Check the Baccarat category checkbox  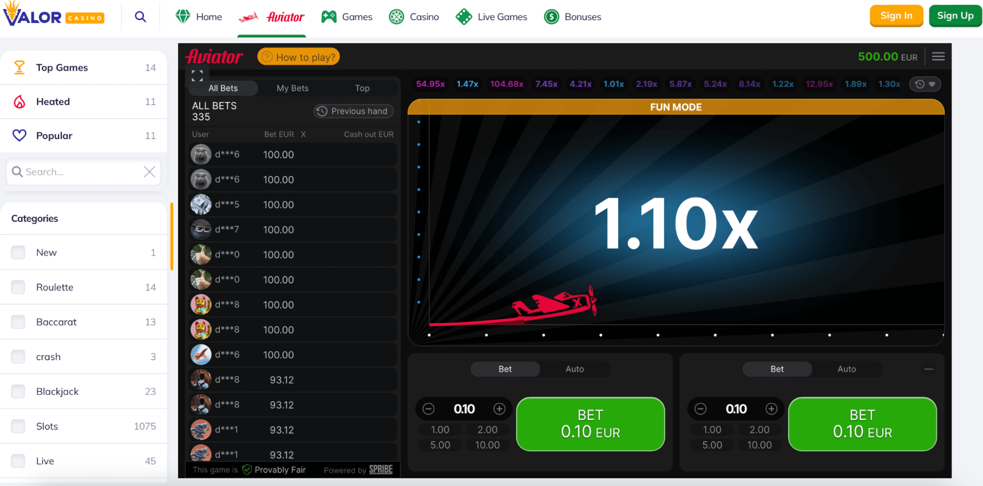coord(18,322)
